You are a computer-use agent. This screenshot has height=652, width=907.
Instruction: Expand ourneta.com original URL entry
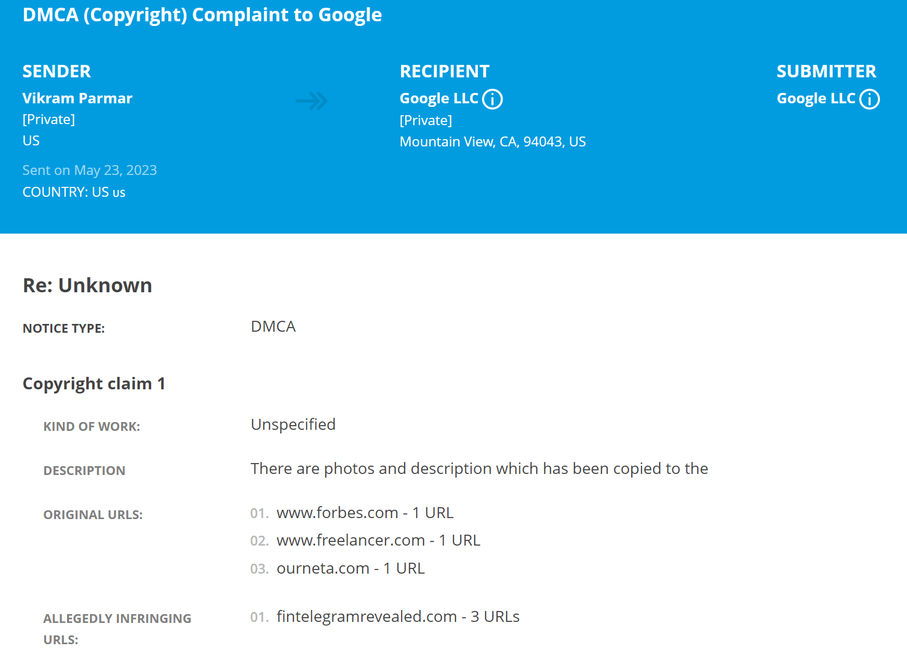click(x=351, y=568)
